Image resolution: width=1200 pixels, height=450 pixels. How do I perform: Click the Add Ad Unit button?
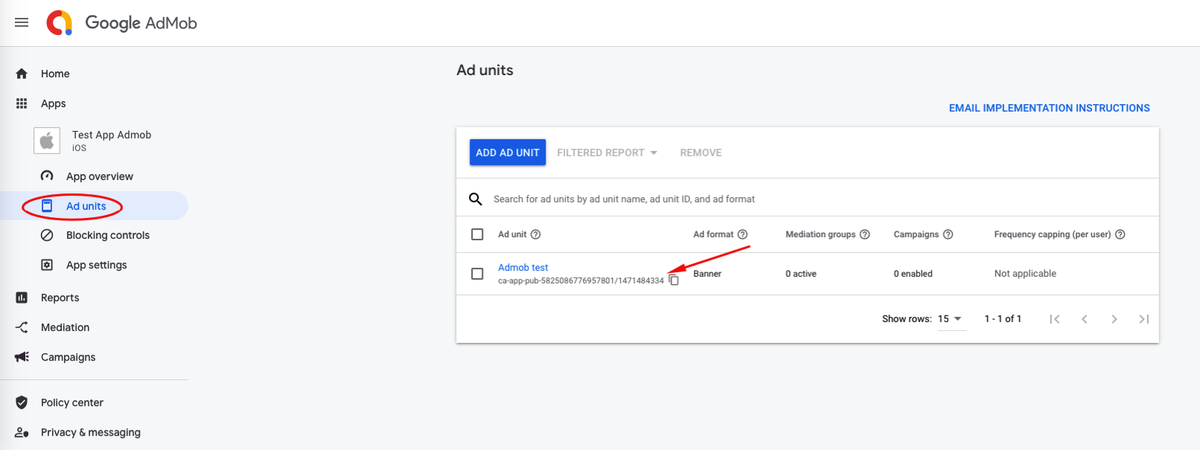pos(508,152)
